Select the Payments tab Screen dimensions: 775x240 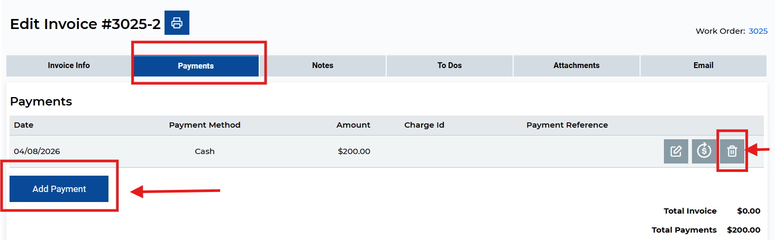tap(196, 66)
